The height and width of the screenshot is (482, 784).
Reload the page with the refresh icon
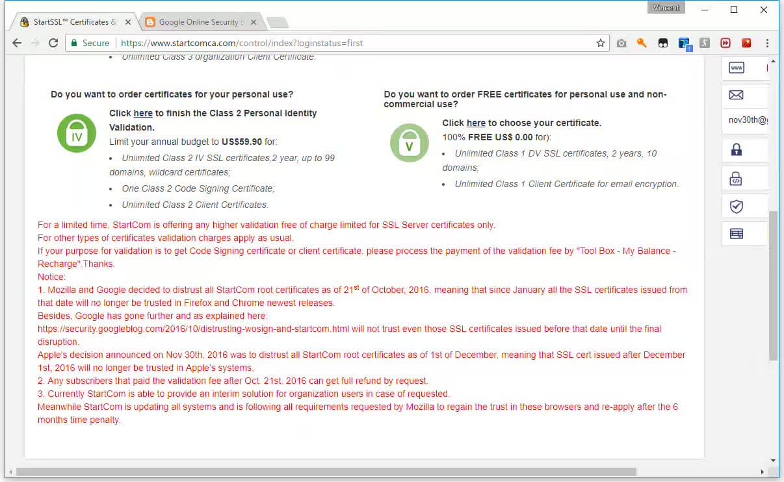pyautogui.click(x=54, y=43)
